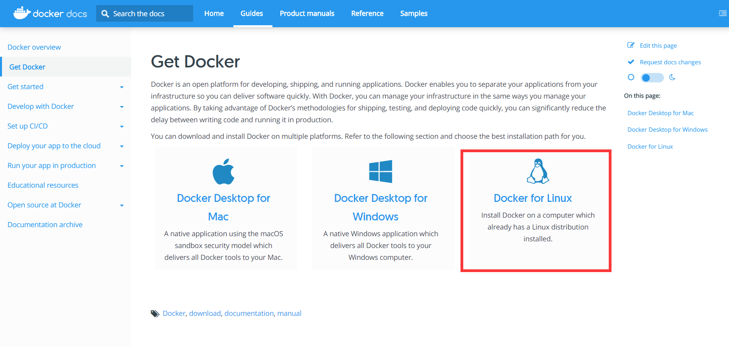729x347 pixels.
Task: Click the Docker whale logo
Action: click(22, 13)
